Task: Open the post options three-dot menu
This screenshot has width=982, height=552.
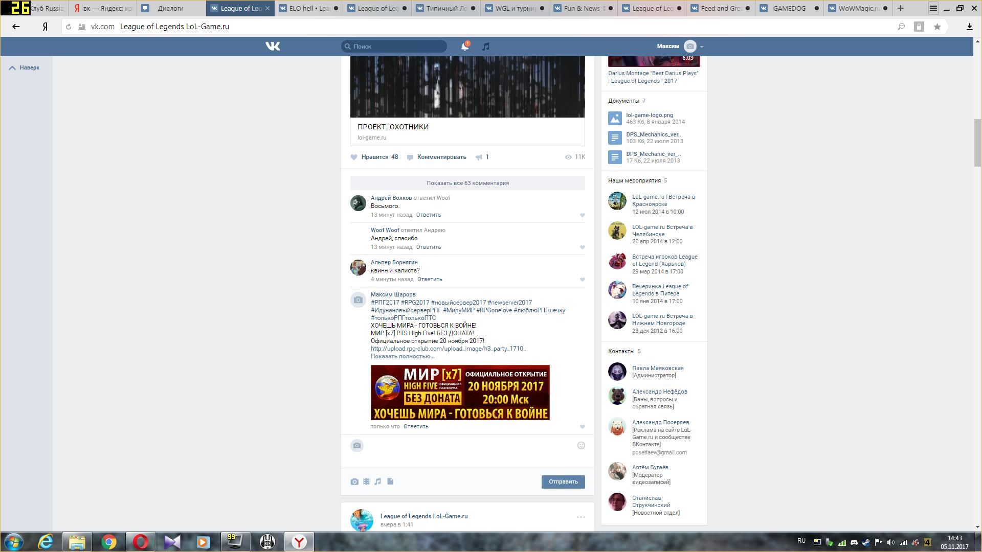Action: [x=581, y=517]
